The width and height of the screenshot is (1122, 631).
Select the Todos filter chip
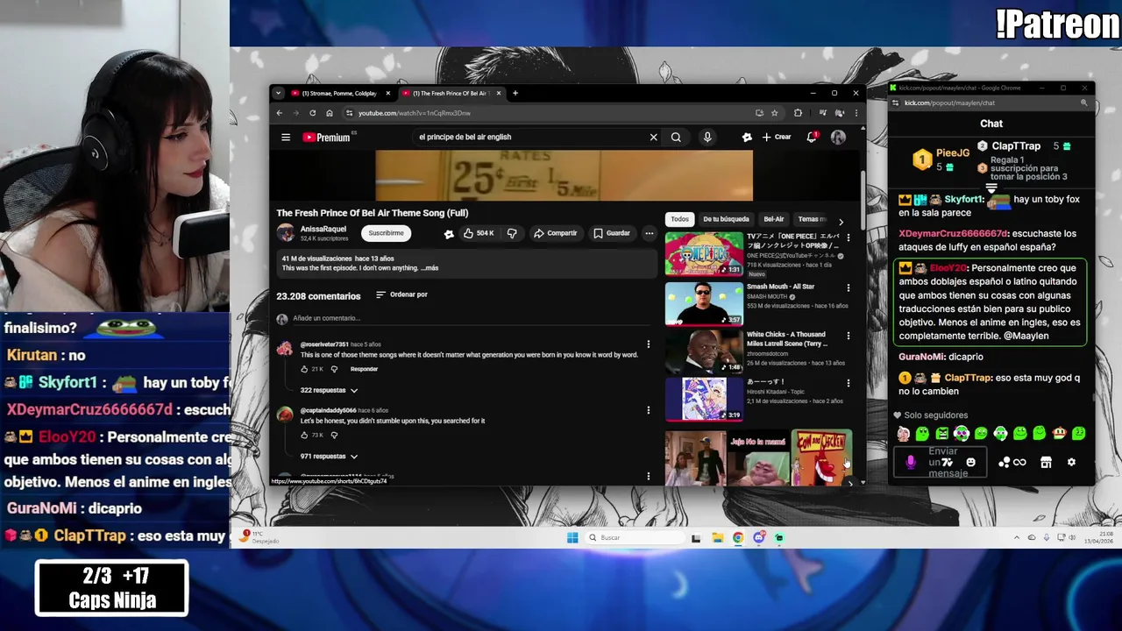pyautogui.click(x=679, y=219)
